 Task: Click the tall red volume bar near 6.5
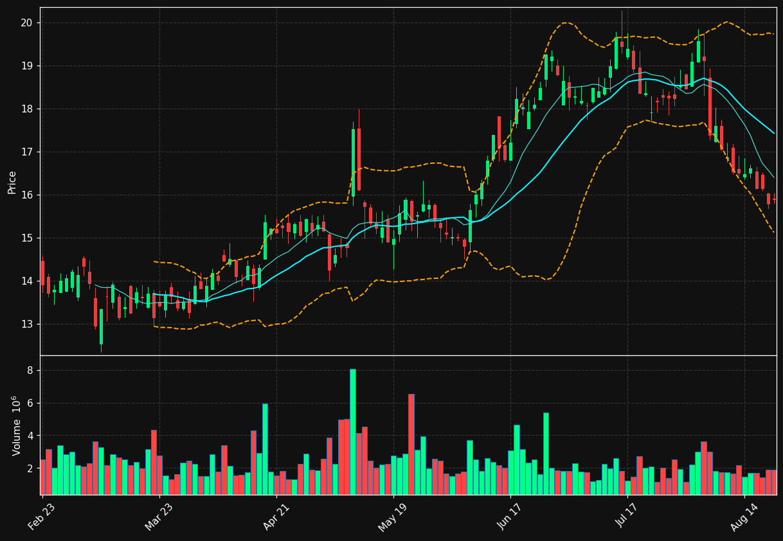tap(411, 444)
